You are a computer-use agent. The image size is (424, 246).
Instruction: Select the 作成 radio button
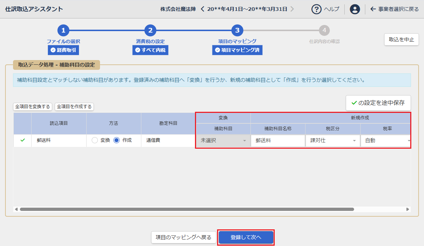[117, 140]
